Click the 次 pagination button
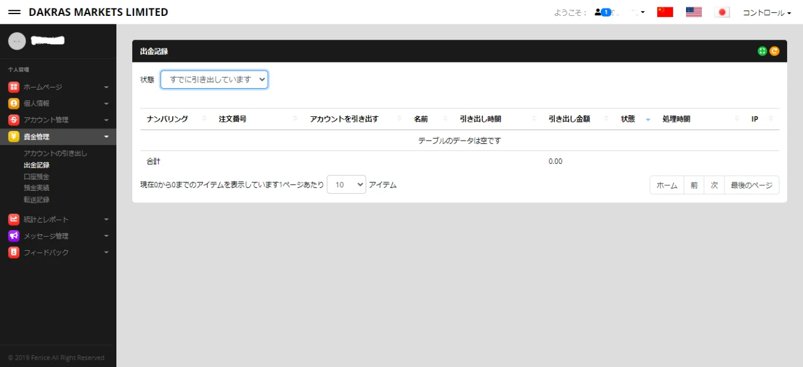 [x=714, y=185]
